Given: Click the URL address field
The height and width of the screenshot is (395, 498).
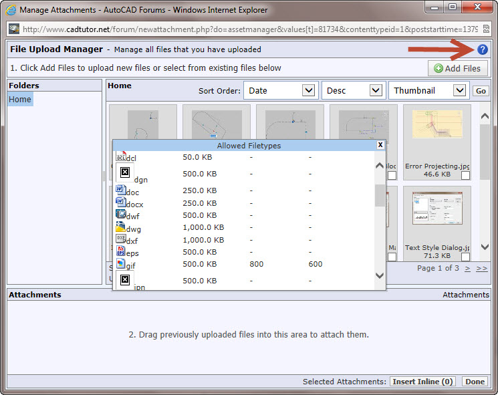Looking at the screenshot, I should (250, 29).
